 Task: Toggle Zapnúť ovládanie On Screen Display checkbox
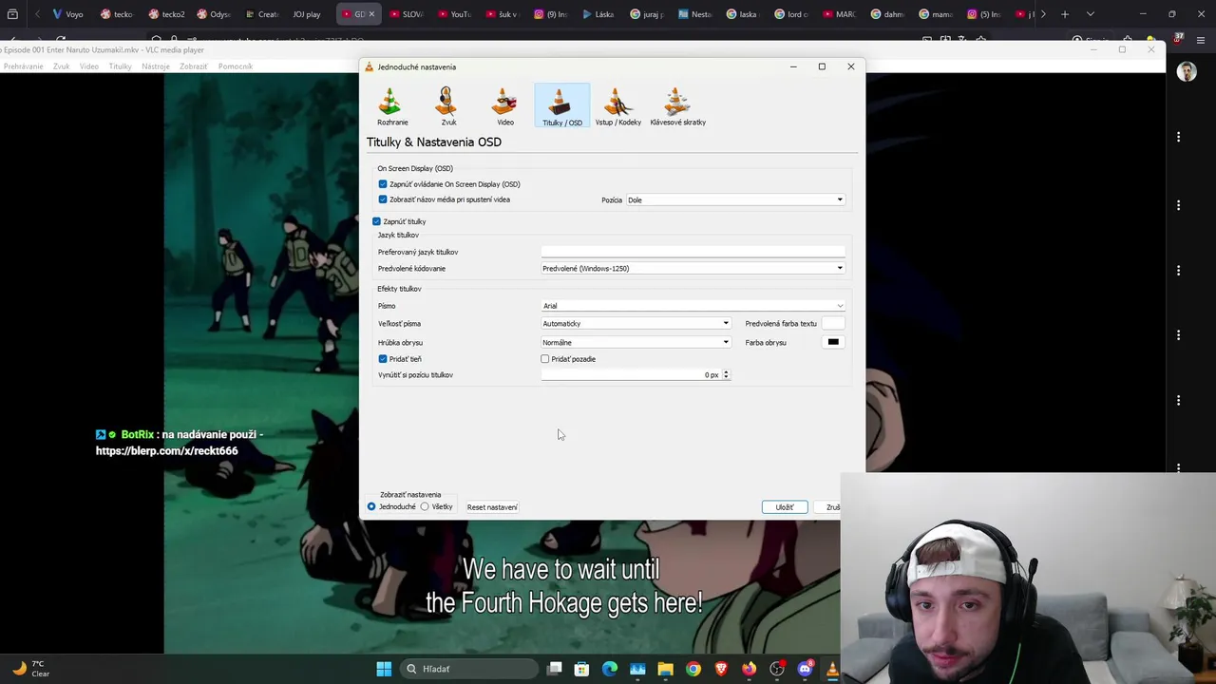pyautogui.click(x=383, y=184)
